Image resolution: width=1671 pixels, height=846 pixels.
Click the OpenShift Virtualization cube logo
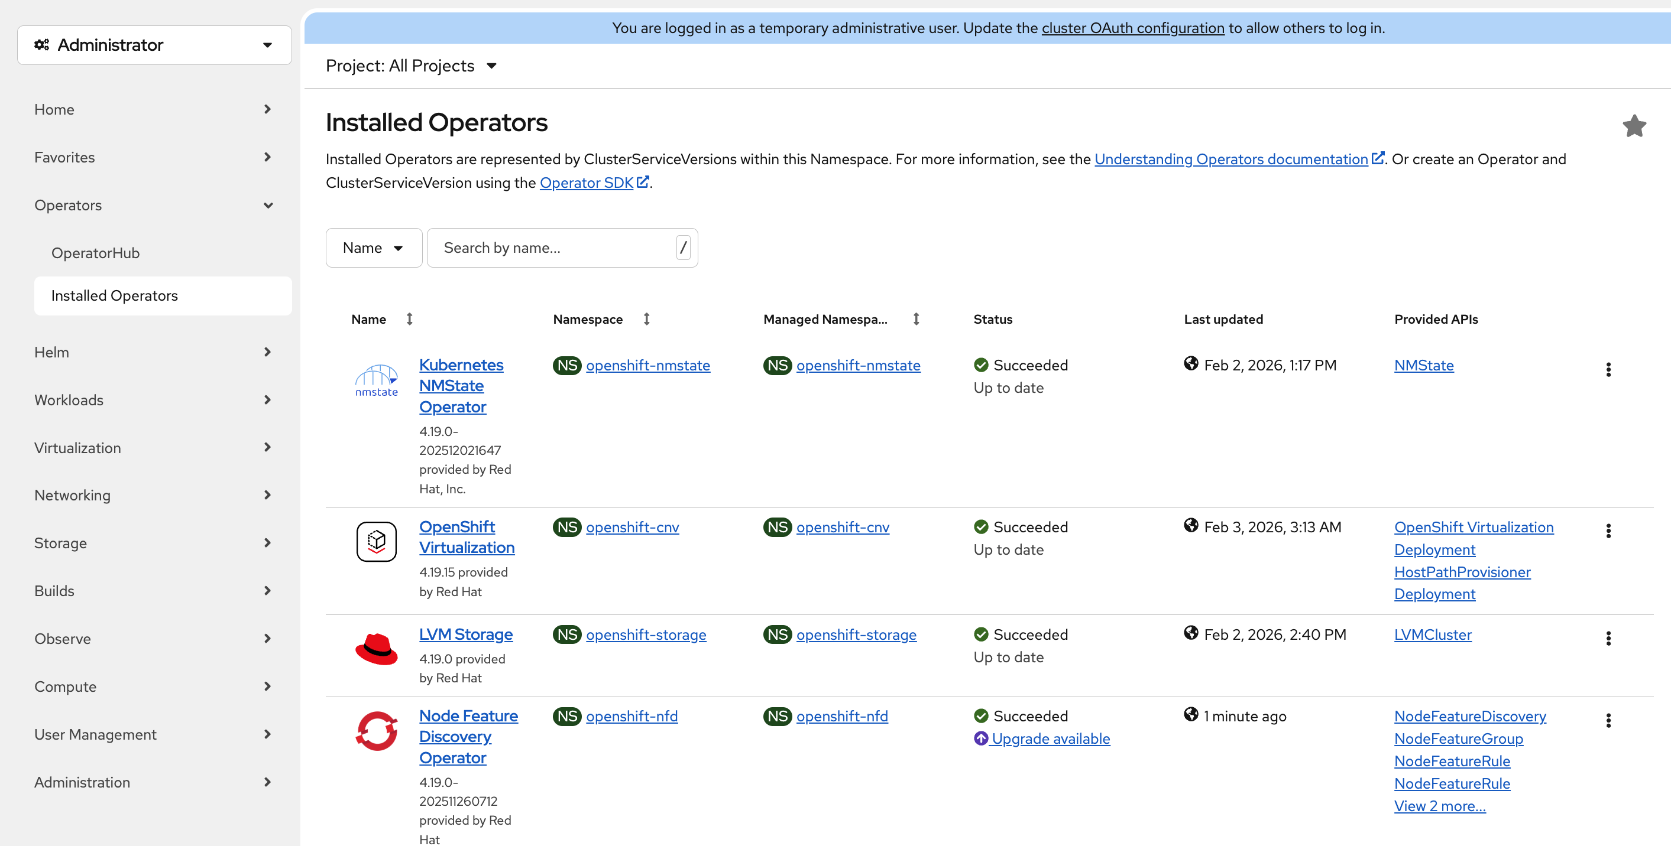coord(376,541)
